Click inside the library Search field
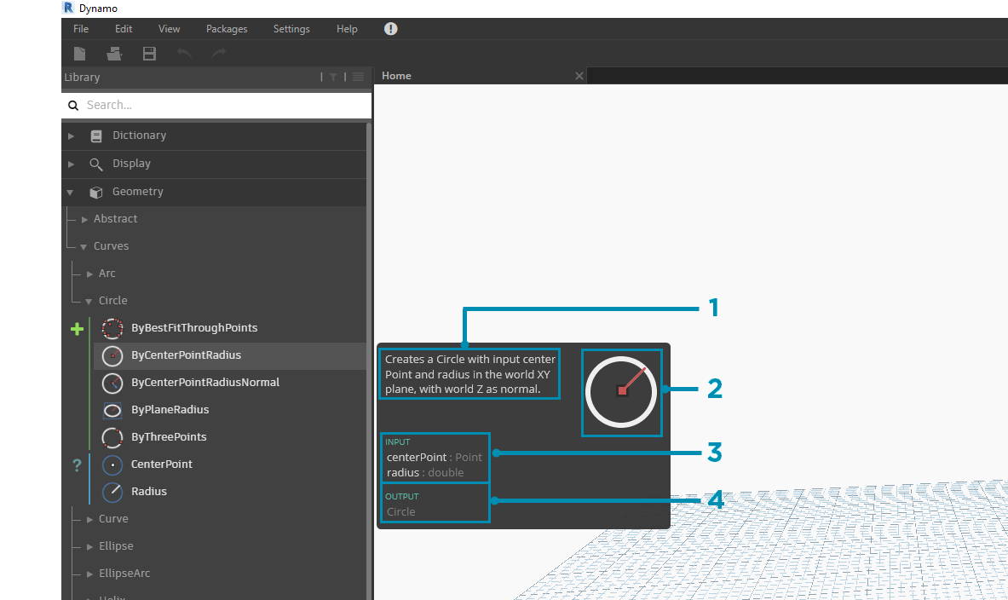This screenshot has height=600, width=1008. [213, 104]
